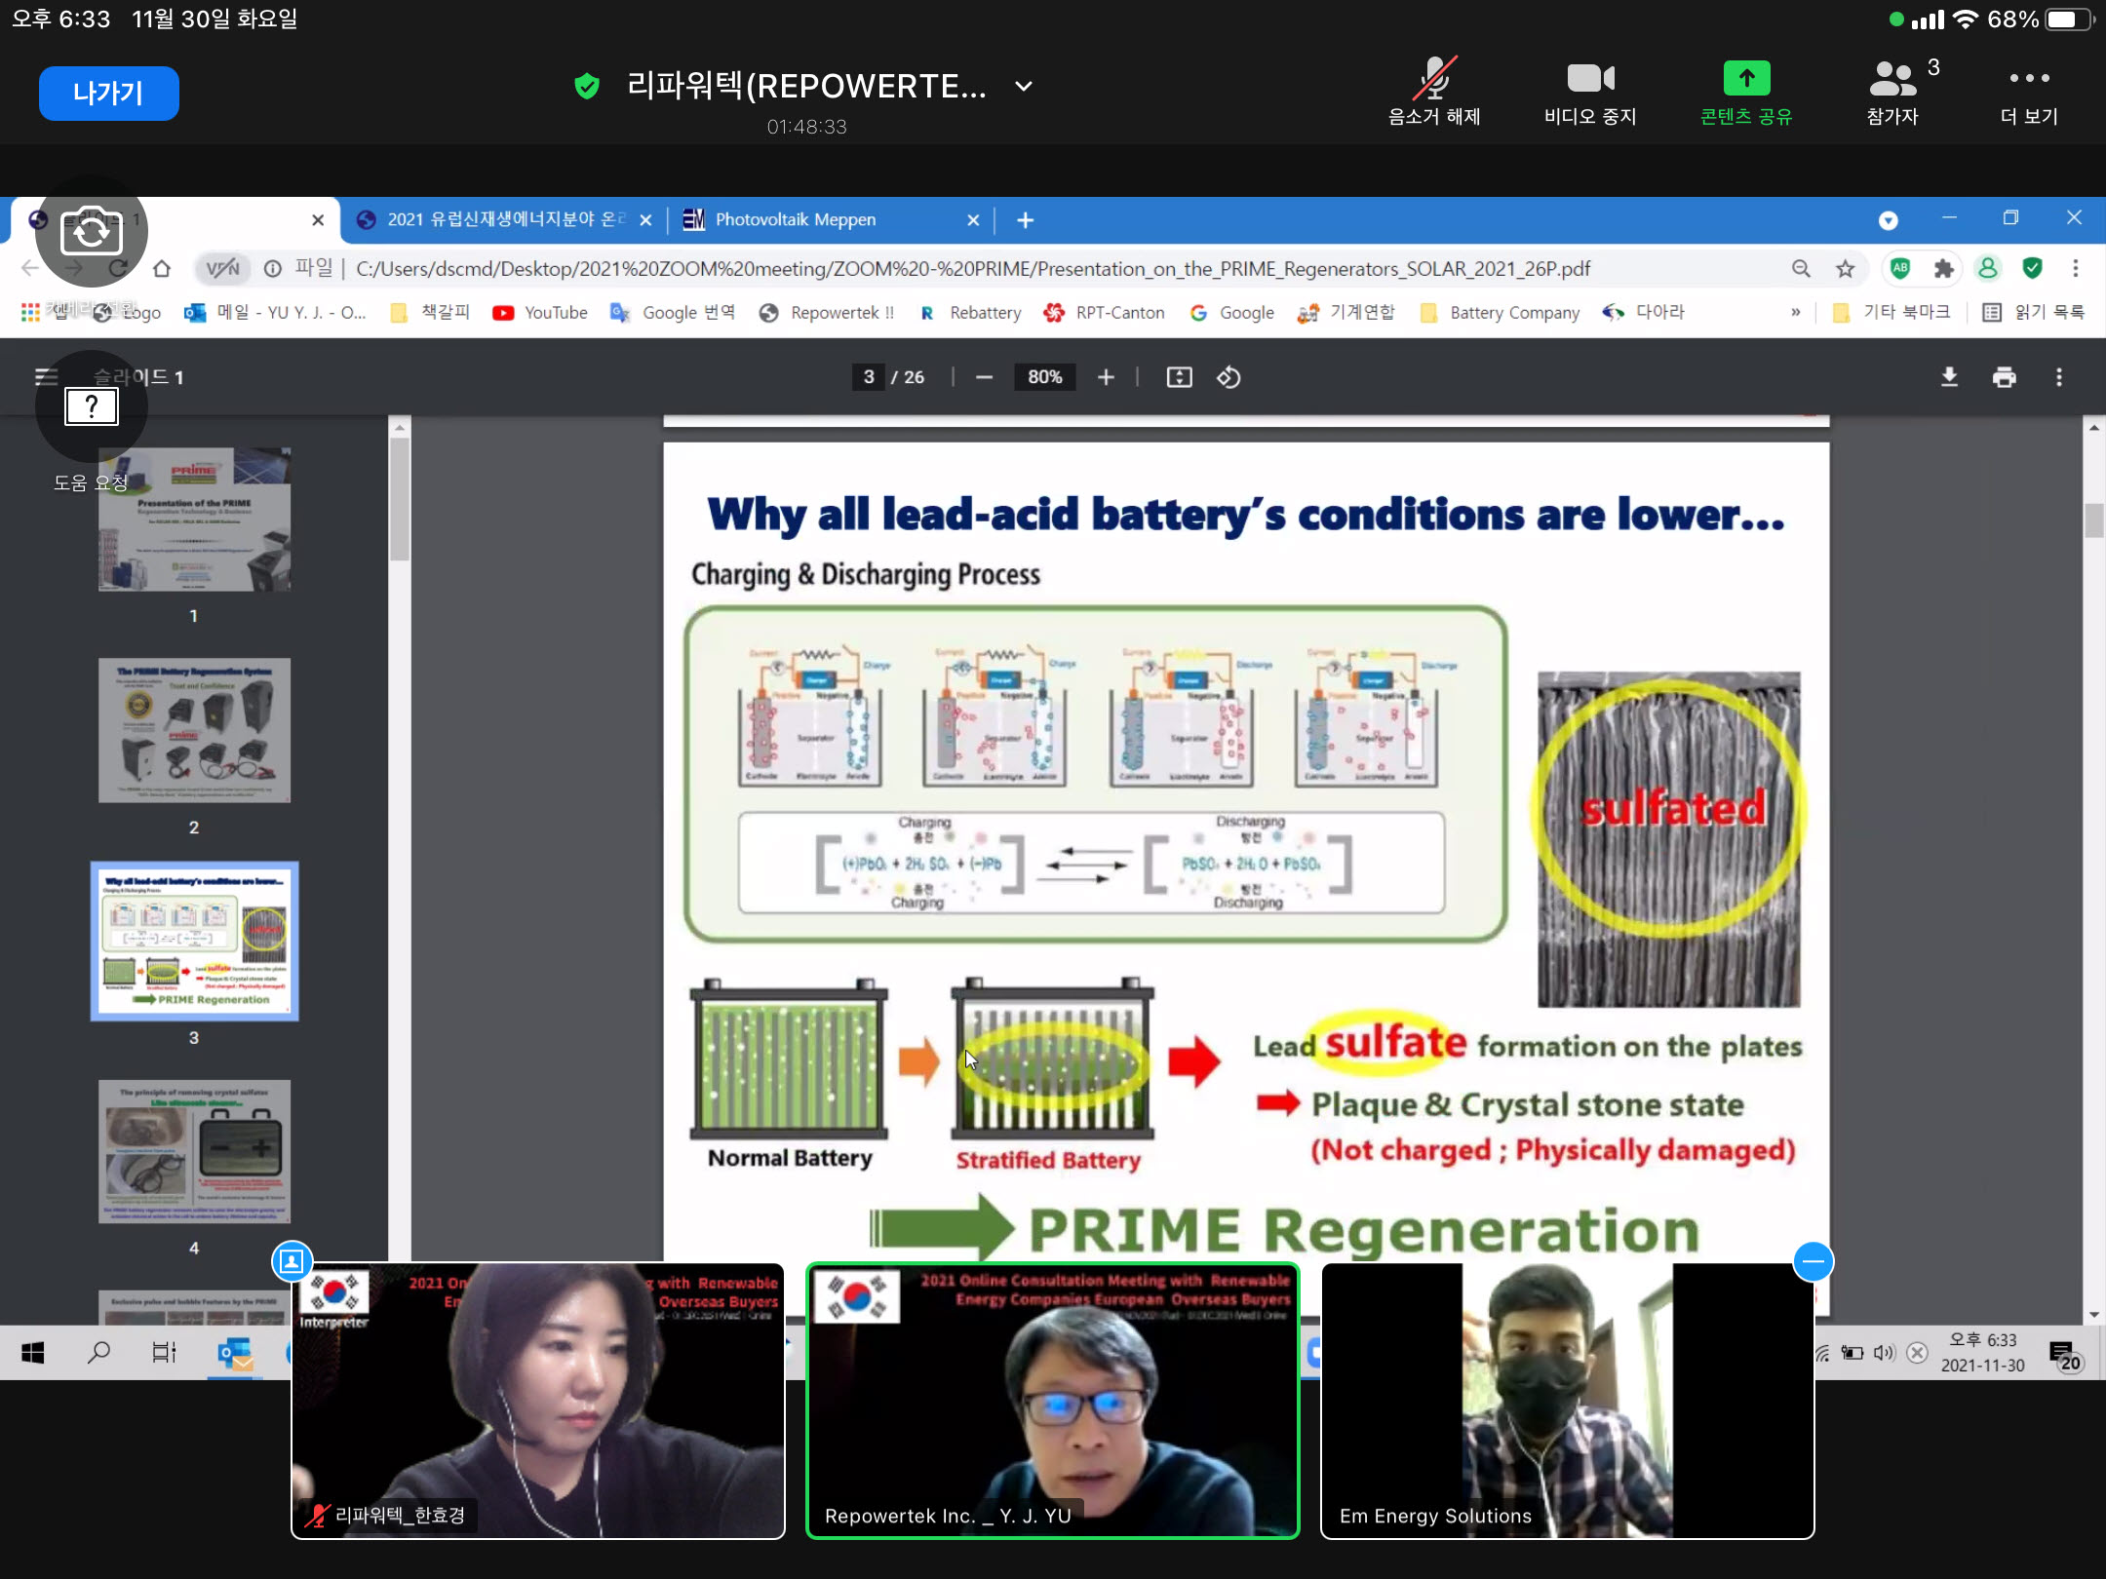Open the taskbar notification center icon
This screenshot has width=2106, height=1579.
click(x=2065, y=1354)
